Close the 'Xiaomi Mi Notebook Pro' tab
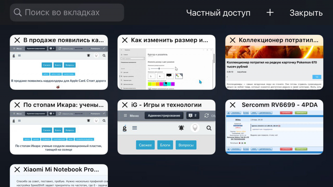The image size is (333, 187). (17, 169)
